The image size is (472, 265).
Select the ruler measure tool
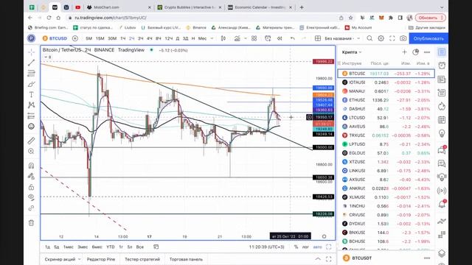(31, 141)
